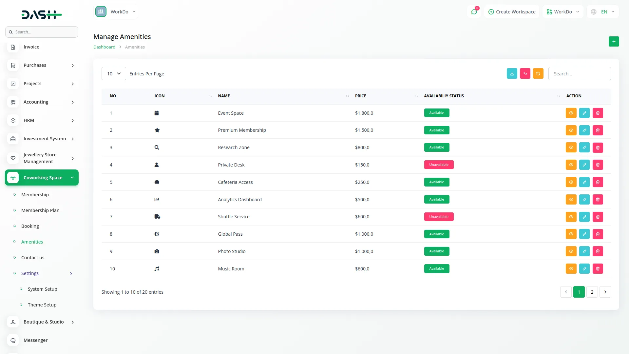Open the Booking menu item
Viewport: 629px width, 354px height.
30,226
